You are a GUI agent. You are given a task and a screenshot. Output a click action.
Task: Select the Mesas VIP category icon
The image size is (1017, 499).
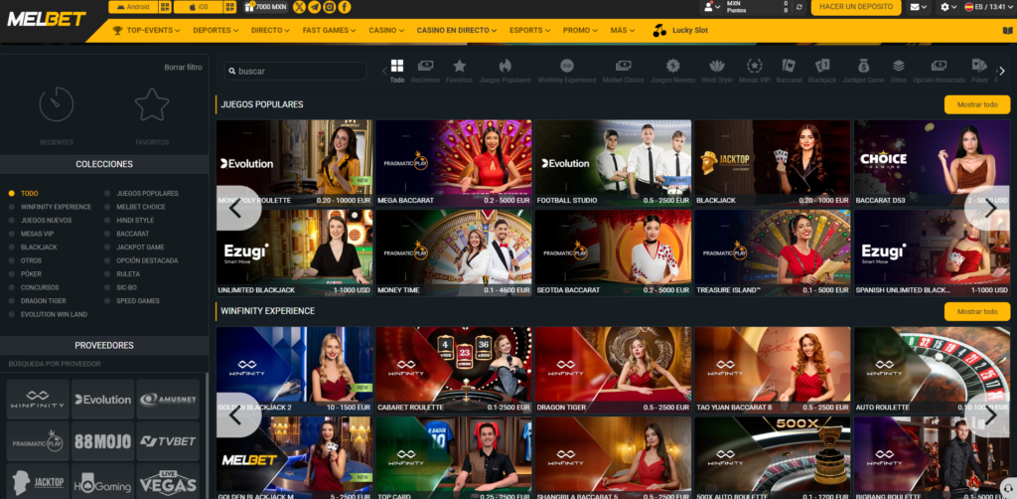(x=755, y=72)
